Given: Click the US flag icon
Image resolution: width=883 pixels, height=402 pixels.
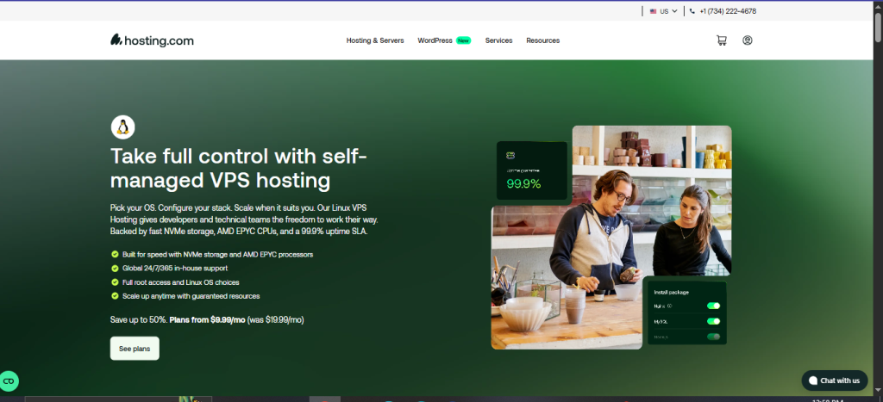Looking at the screenshot, I should tap(654, 11).
